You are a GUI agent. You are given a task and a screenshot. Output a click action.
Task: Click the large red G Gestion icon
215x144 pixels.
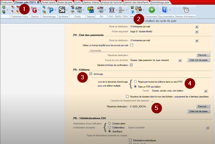pyautogui.click(x=35, y=10)
